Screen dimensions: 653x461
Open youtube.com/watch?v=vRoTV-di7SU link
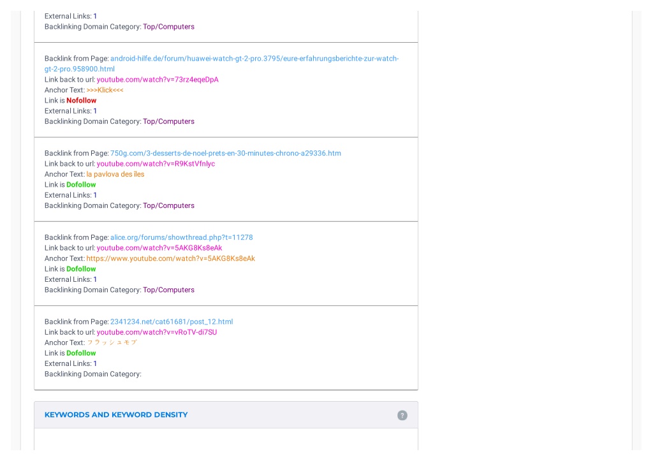157,332
